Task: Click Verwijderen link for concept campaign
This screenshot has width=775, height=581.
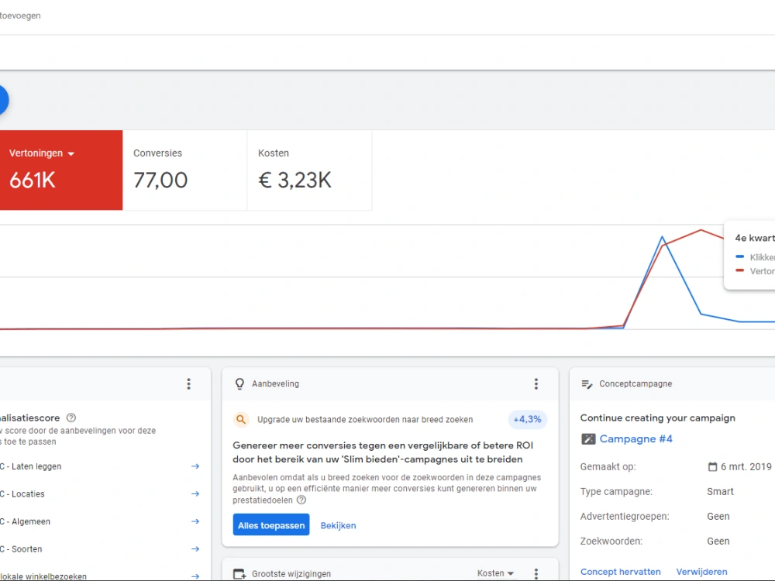Action: (701, 572)
